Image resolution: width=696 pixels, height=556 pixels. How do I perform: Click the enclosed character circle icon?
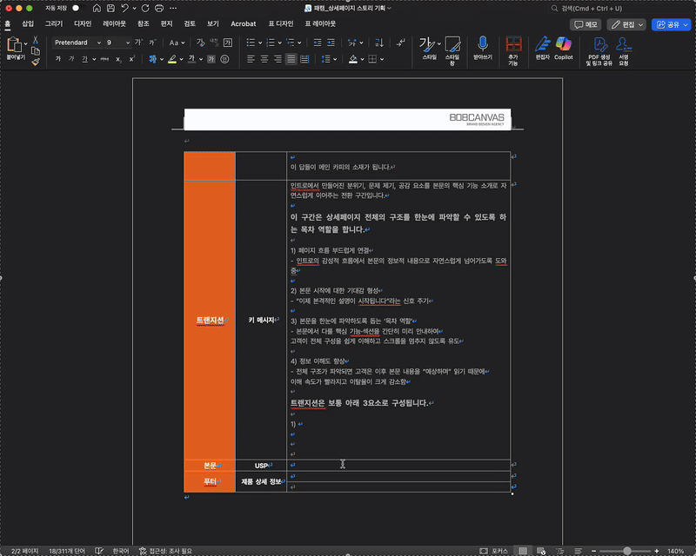coord(224,59)
